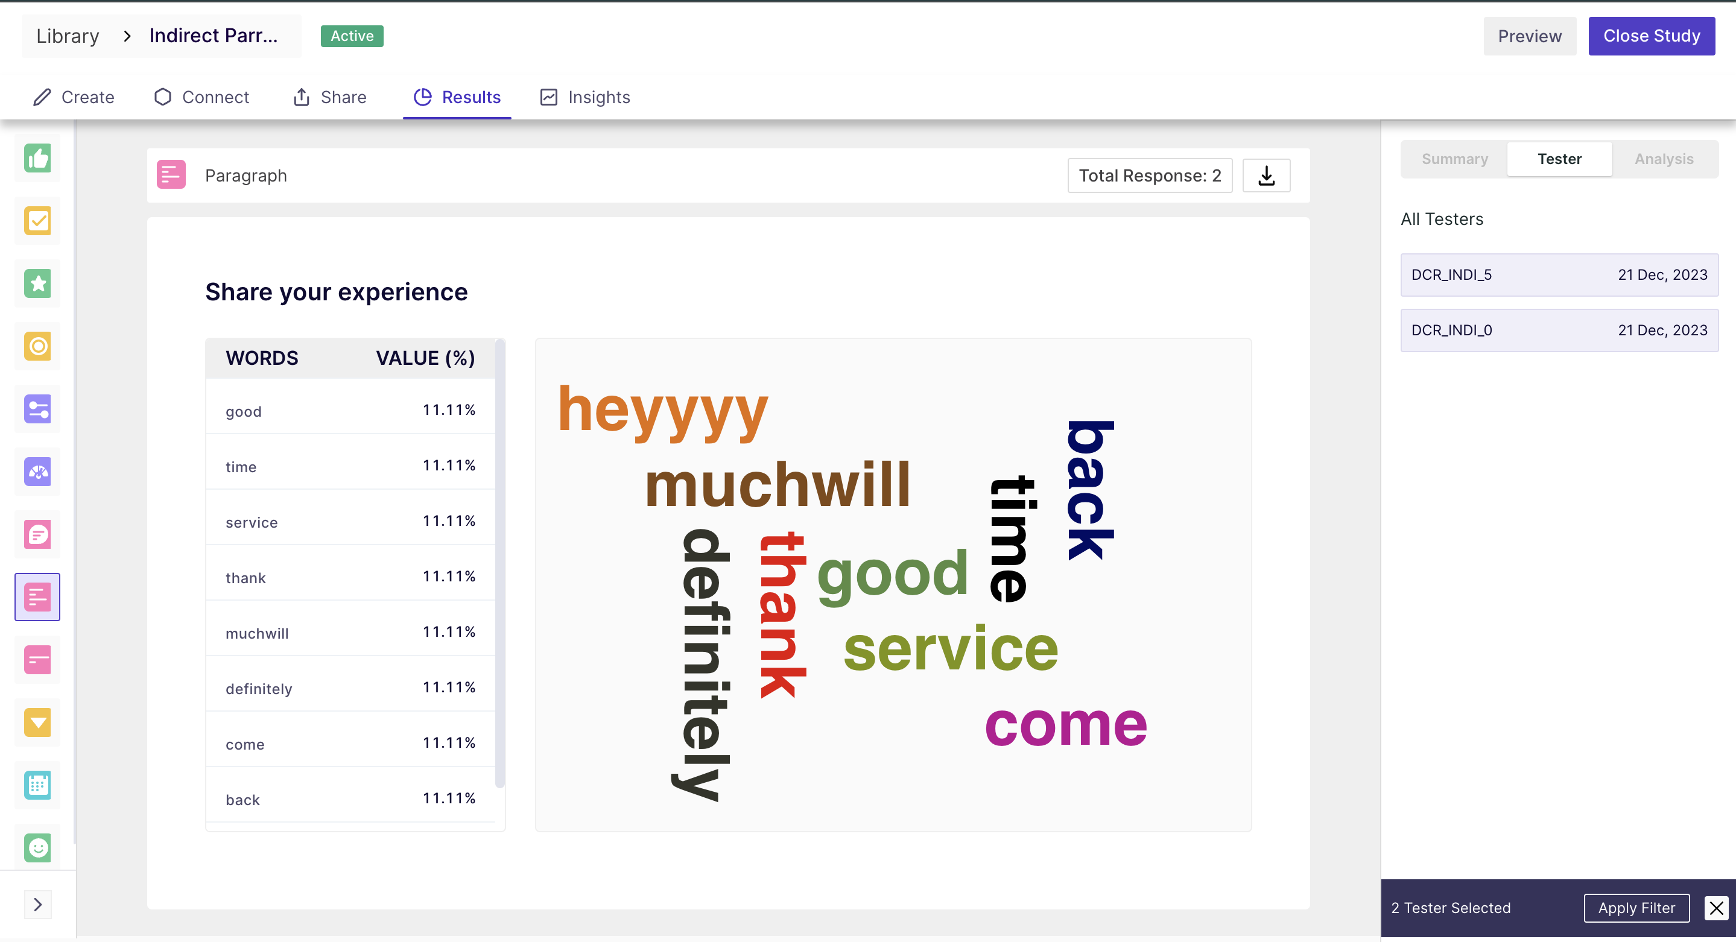Viewport: 1736px width, 942px height.
Task: Open the green star rating question icon
Action: [x=38, y=283]
